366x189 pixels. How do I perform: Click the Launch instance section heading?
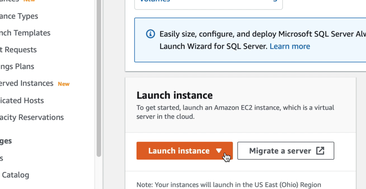click(174, 95)
